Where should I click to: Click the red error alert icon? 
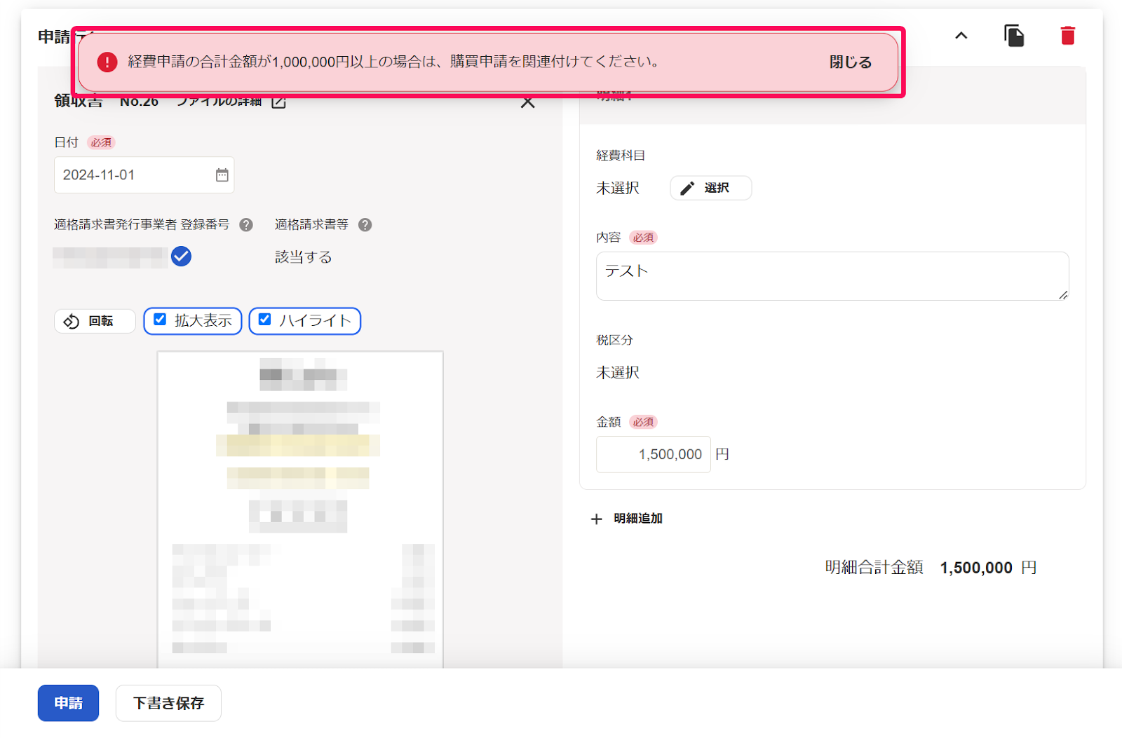107,62
